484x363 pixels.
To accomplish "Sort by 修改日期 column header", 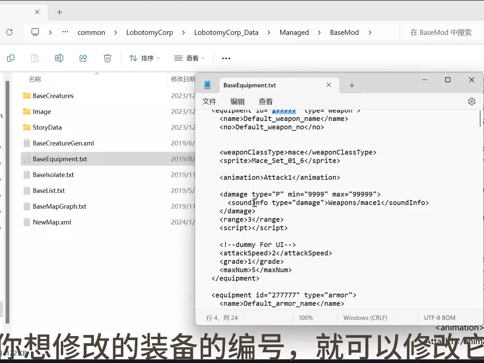I will 183,79.
